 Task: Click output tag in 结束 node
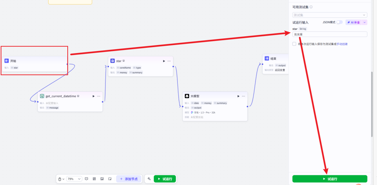tap(281, 65)
